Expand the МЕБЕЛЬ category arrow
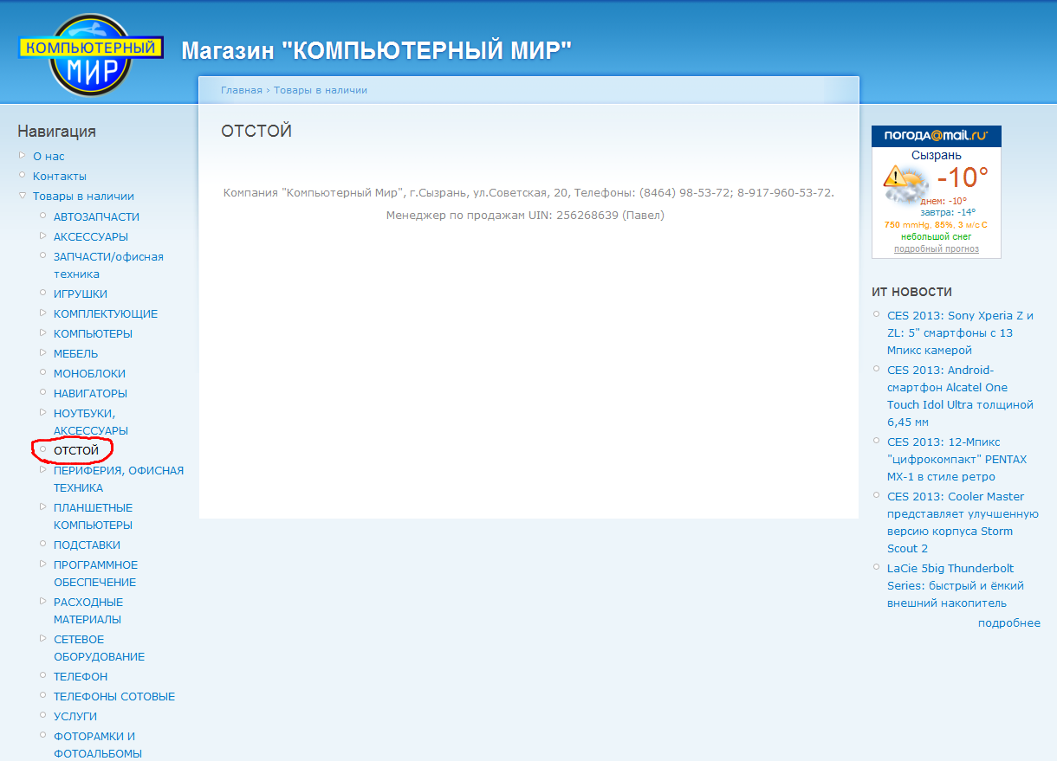 click(43, 352)
